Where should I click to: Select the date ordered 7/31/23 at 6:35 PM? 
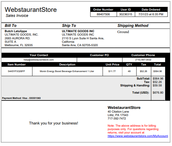point(151,14)
